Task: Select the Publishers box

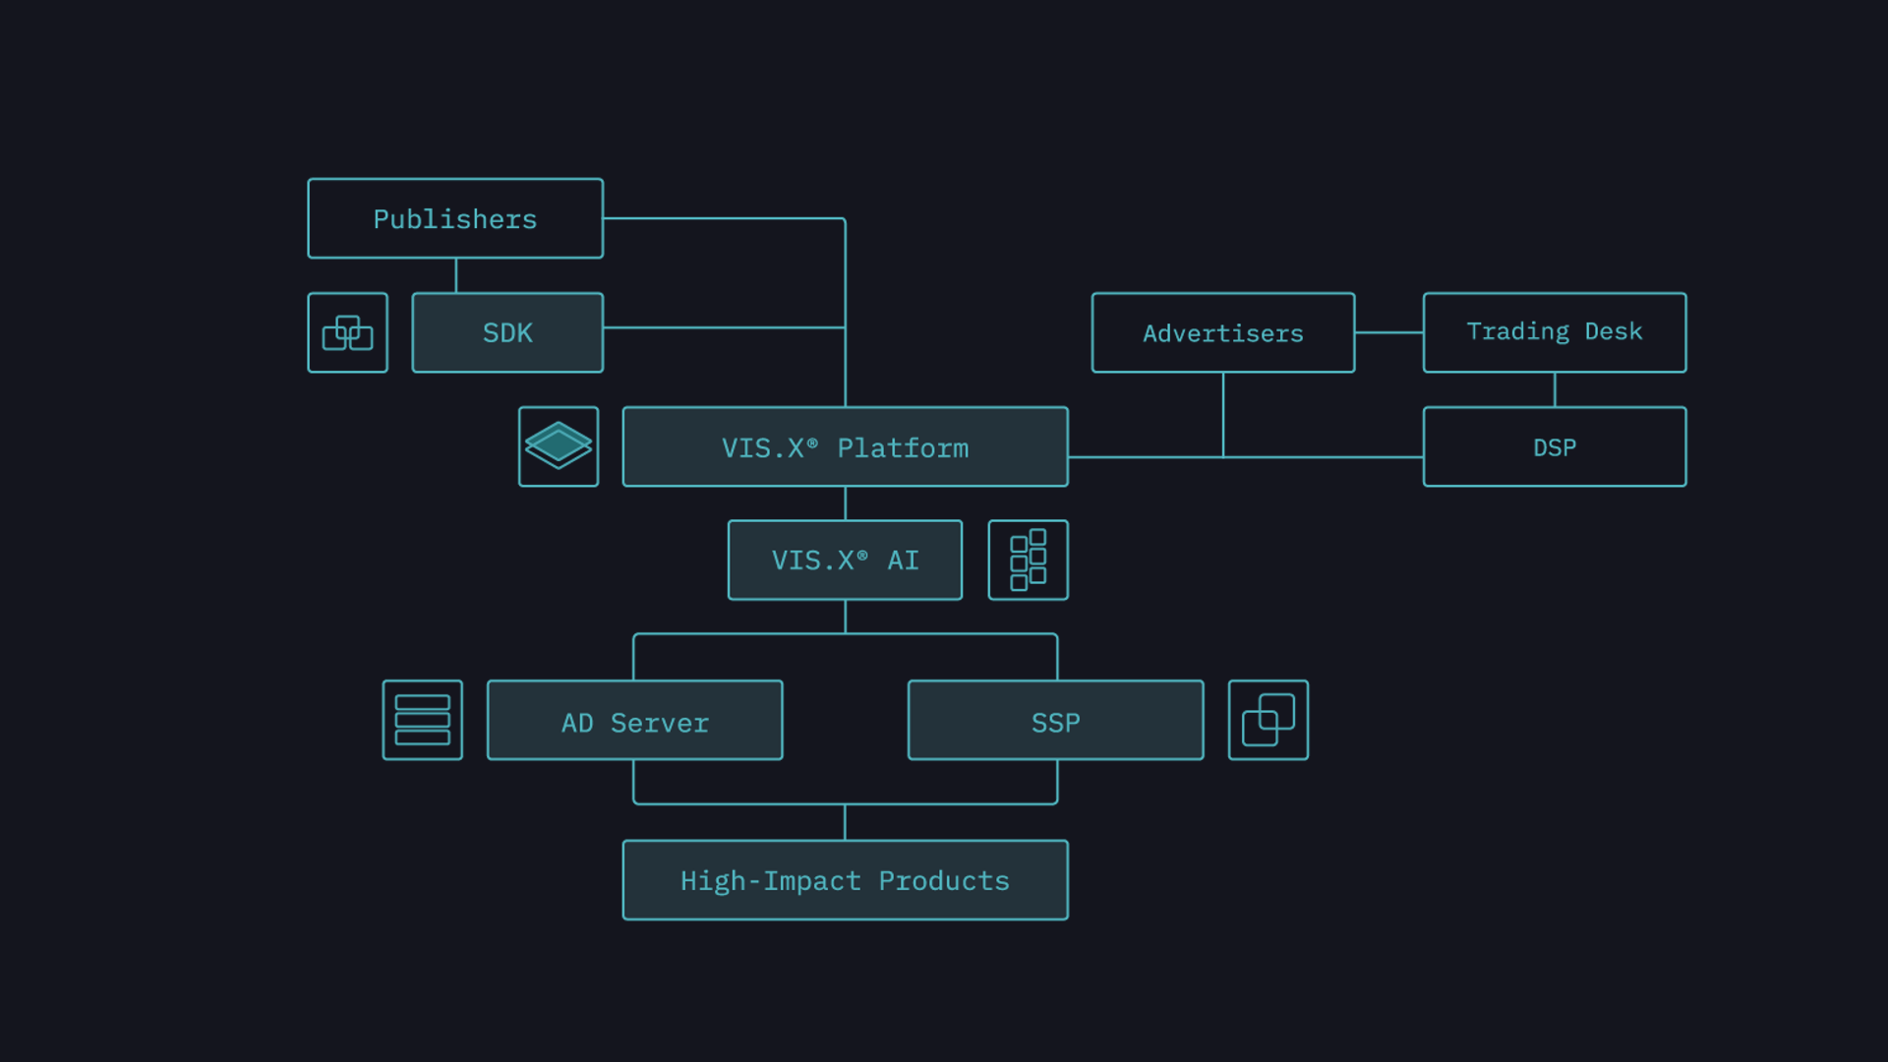Action: 455,218
